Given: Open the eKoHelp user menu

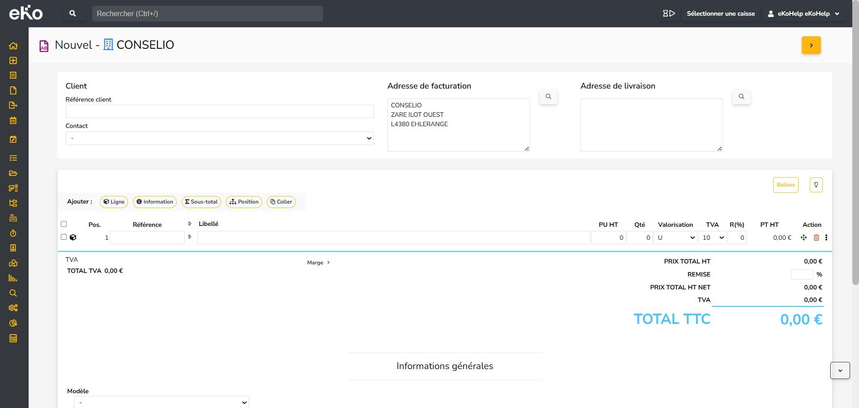Looking at the screenshot, I should pyautogui.click(x=804, y=13).
